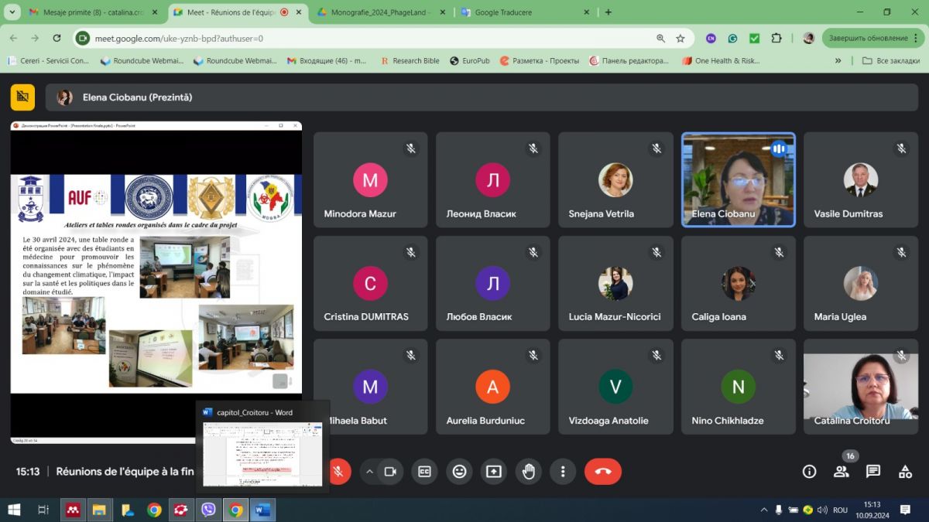The image size is (929, 522).
Task: Raise your hand in the meeting
Action: tap(529, 471)
